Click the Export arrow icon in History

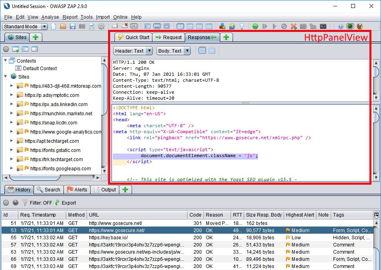click(57, 203)
